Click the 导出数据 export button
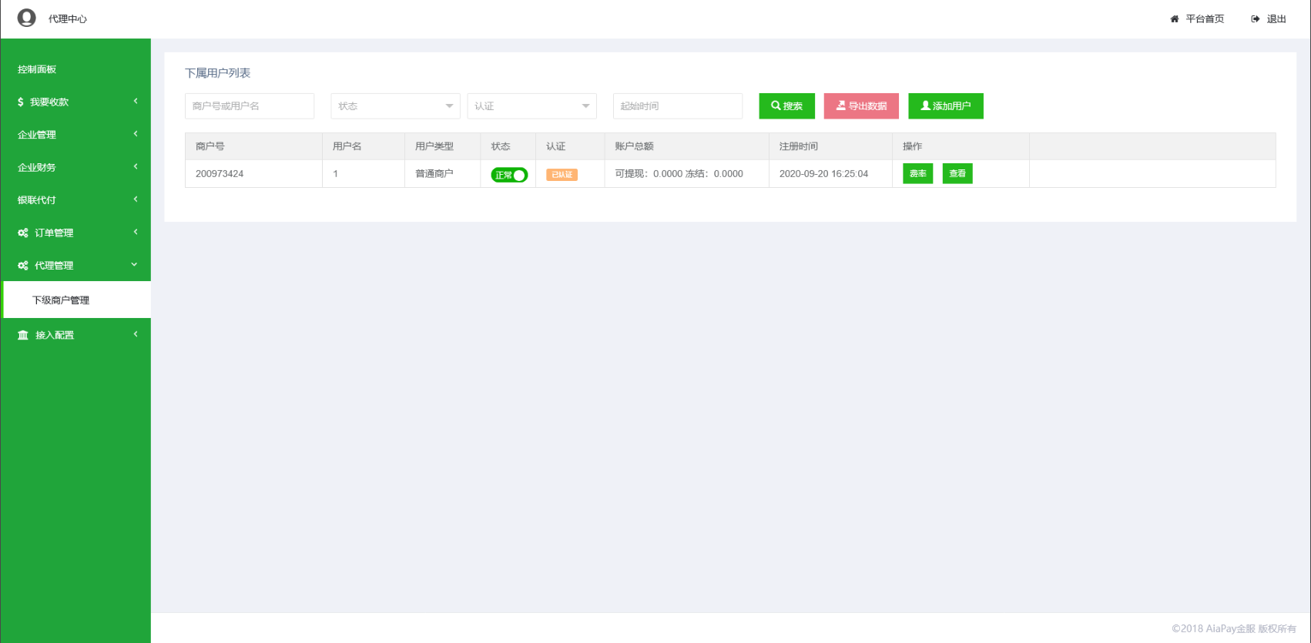The height and width of the screenshot is (643, 1311). point(861,106)
